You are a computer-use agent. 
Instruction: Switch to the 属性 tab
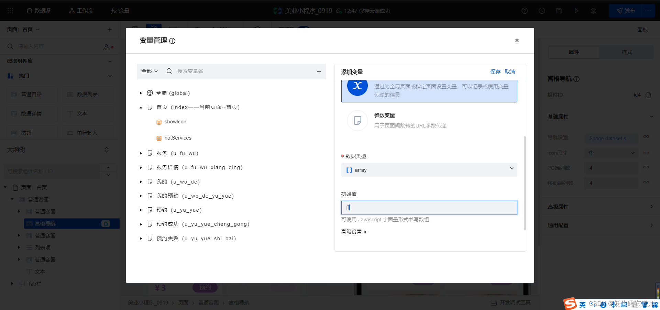coord(574,52)
